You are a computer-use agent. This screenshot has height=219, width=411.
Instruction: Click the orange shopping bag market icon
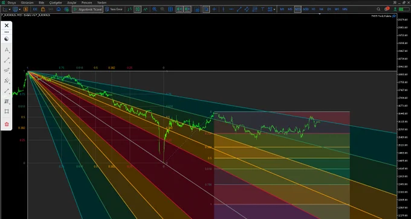(x=43, y=9)
